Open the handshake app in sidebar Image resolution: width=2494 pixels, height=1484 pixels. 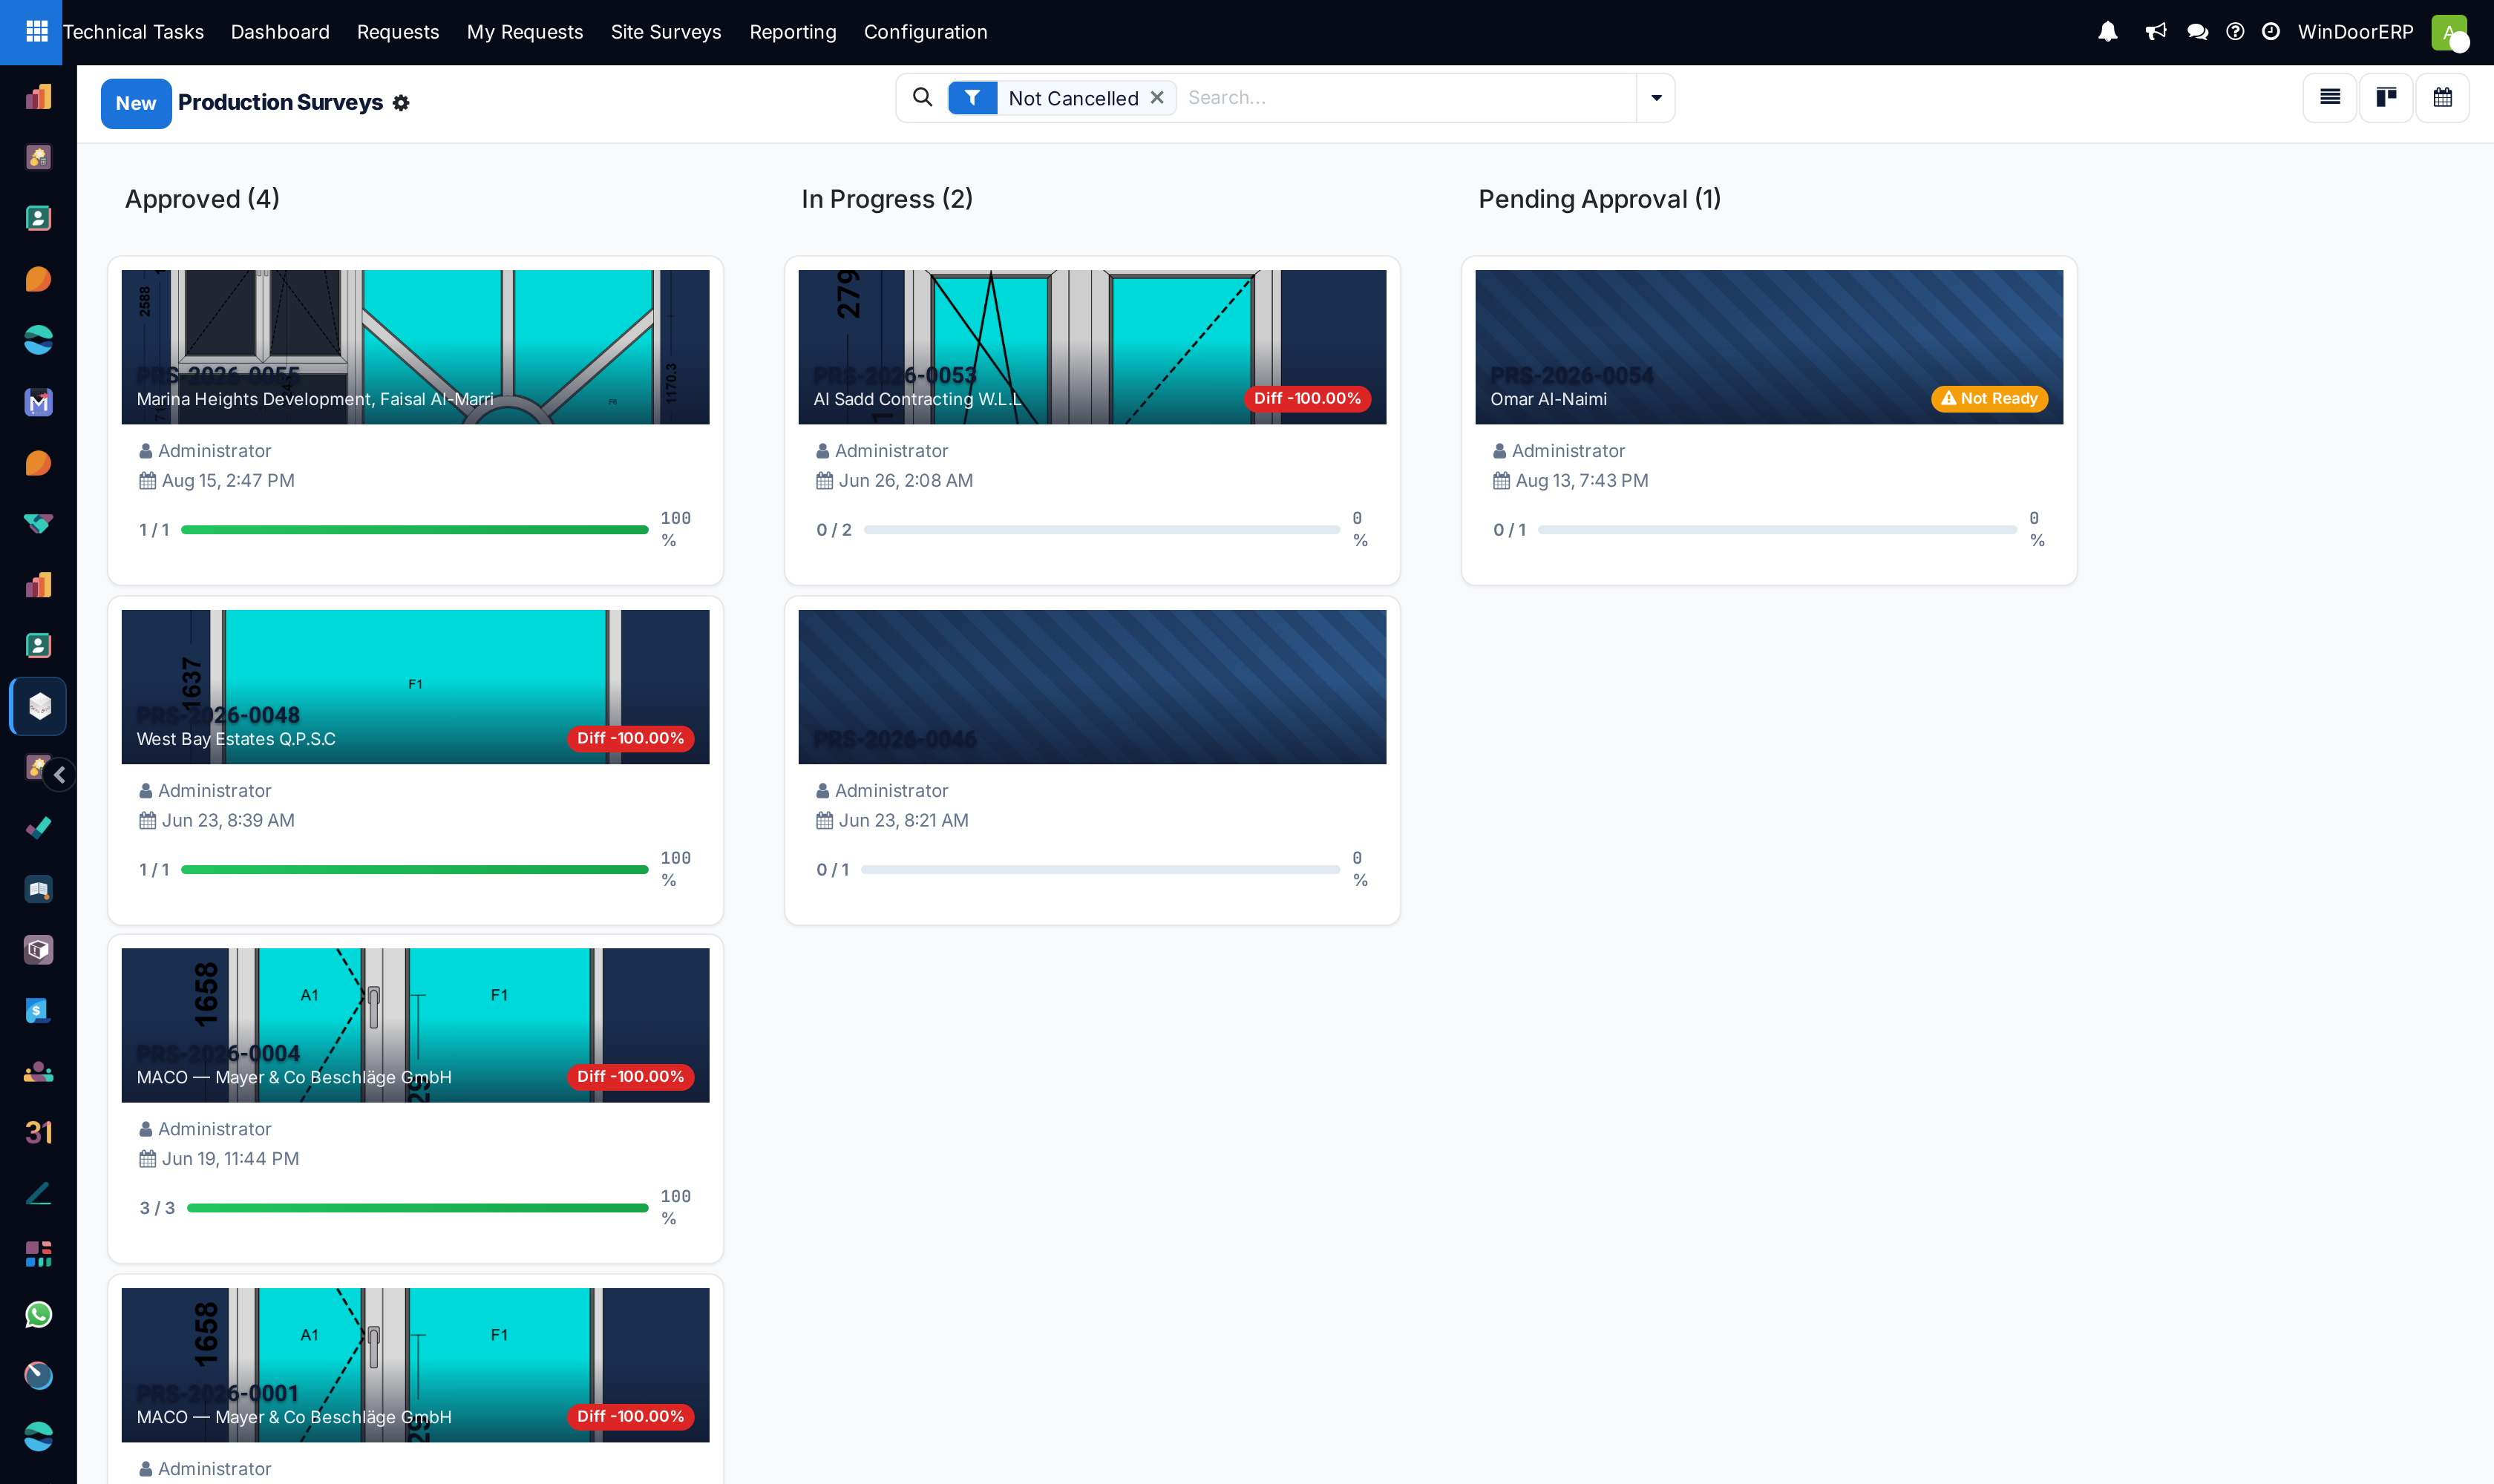click(x=38, y=524)
